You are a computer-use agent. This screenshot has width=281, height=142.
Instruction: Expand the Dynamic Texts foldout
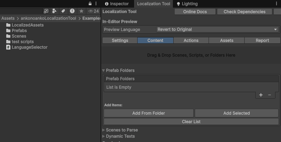point(103,136)
